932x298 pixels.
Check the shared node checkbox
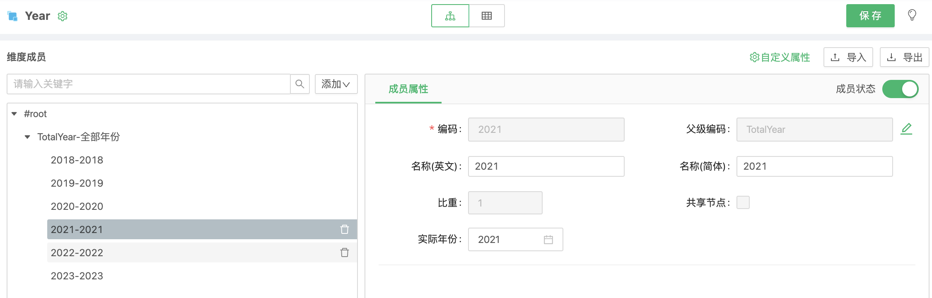pos(743,202)
